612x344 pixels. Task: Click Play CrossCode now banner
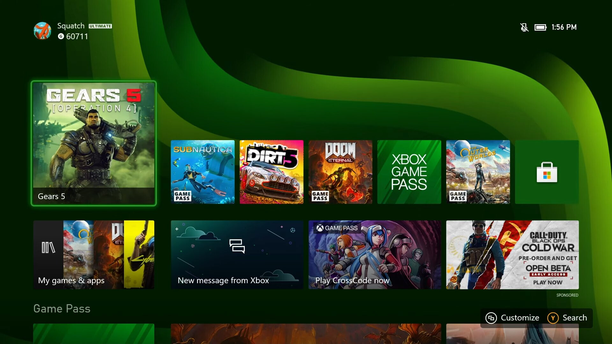(x=375, y=255)
